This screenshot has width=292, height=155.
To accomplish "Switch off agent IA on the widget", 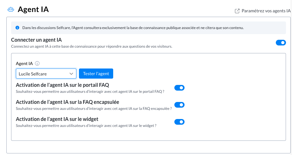I will click(x=179, y=122).
